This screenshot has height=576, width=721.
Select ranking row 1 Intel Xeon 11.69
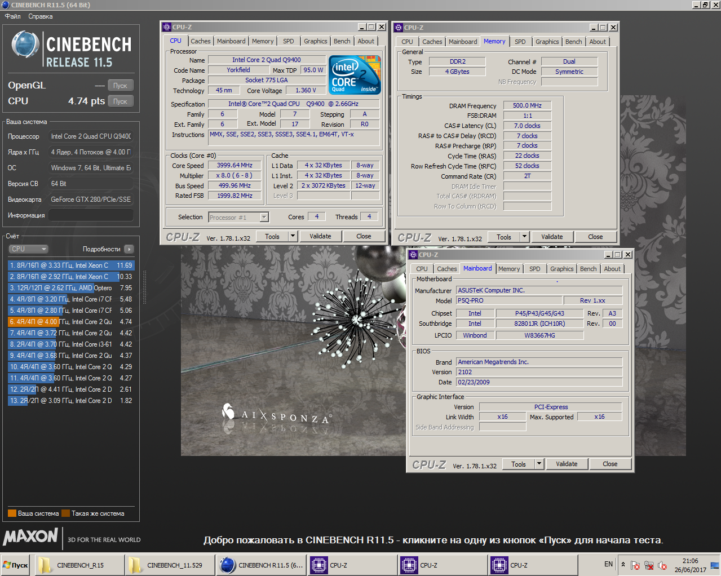pyautogui.click(x=71, y=265)
